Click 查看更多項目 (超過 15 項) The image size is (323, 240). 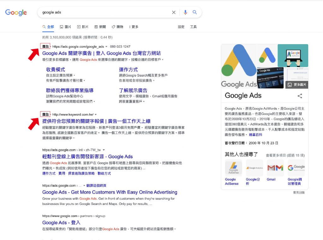point(285,155)
